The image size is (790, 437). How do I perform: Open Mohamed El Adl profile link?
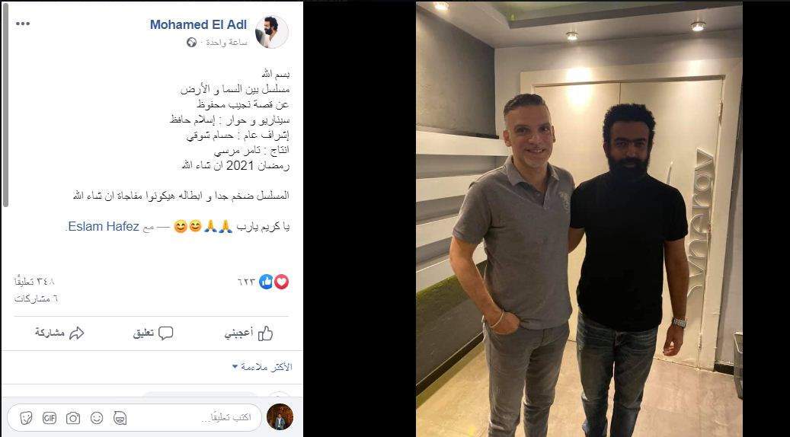point(199,24)
